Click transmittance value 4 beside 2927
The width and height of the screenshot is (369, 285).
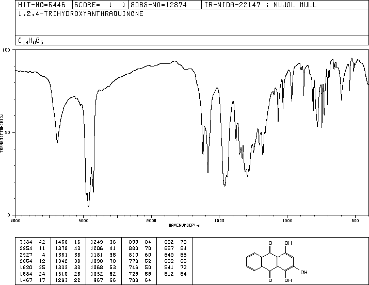(43, 255)
